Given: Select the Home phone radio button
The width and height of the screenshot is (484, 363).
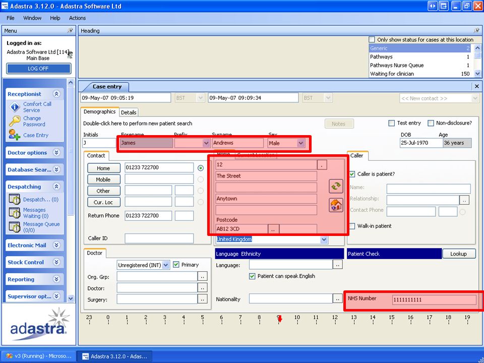Looking at the screenshot, I should [x=201, y=168].
